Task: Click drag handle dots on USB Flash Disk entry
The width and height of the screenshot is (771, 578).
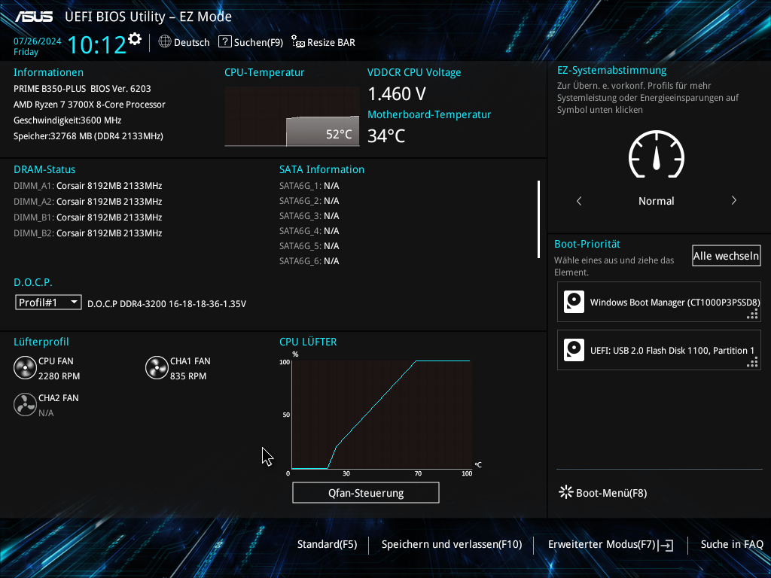Action: pos(752,363)
